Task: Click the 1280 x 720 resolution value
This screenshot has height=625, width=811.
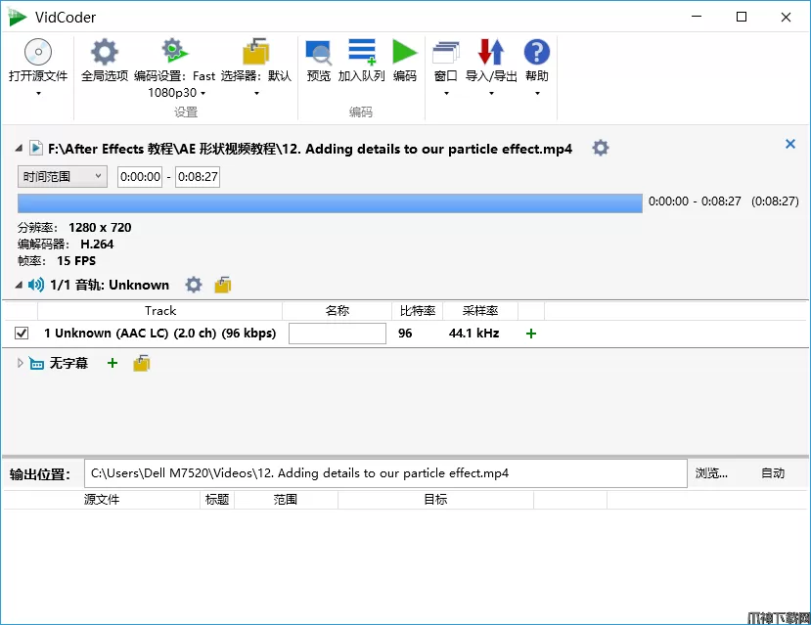Action: (x=100, y=228)
